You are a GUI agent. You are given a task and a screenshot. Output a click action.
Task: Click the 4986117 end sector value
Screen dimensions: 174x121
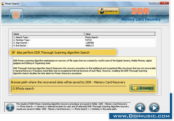[x=90, y=46]
